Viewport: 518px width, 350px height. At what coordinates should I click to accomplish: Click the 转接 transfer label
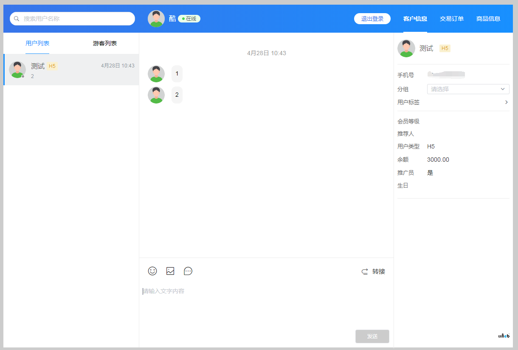point(379,272)
